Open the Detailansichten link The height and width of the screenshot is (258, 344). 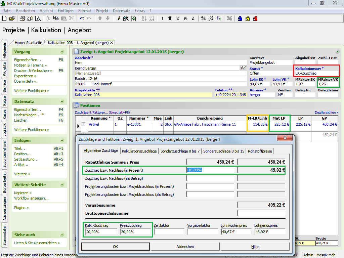326,112
